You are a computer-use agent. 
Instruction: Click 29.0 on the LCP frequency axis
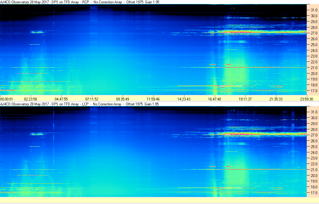click(314, 124)
